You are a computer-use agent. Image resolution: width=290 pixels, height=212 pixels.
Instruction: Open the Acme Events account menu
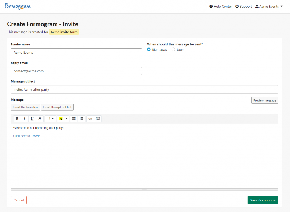pos(269,6)
